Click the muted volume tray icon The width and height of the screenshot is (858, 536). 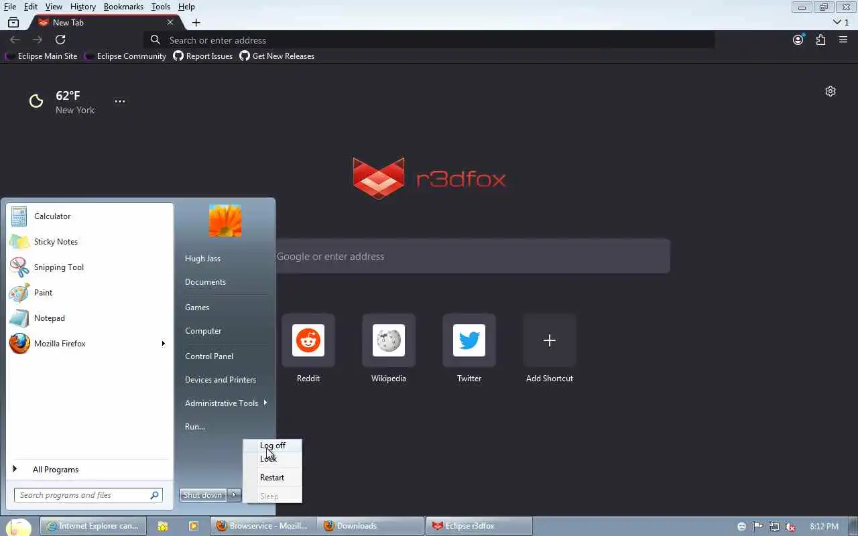pos(790,527)
